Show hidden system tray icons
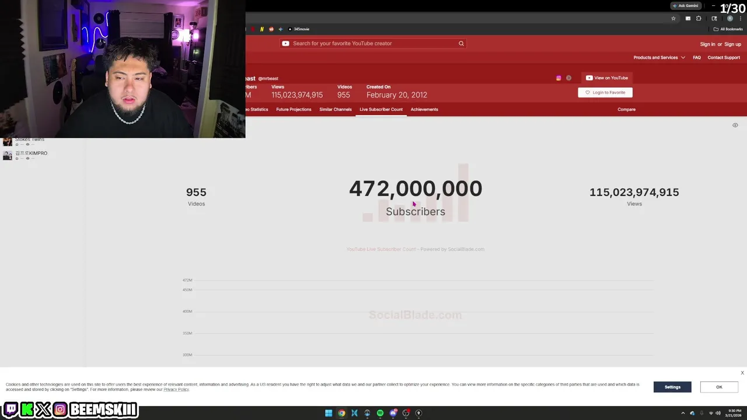 coord(683,413)
